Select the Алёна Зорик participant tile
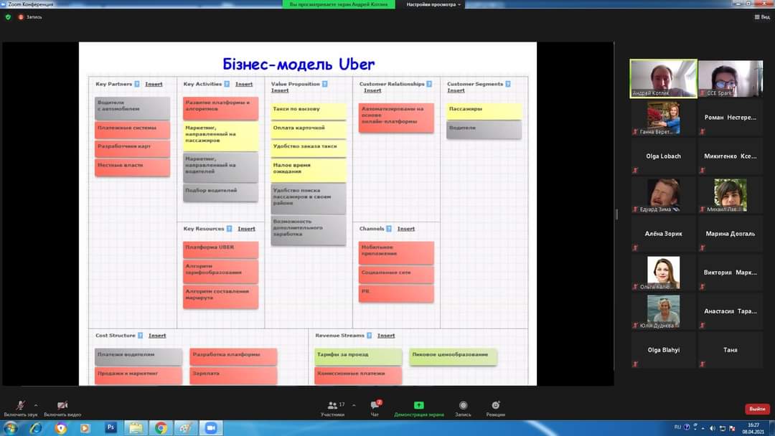This screenshot has height=436, width=775. click(663, 234)
